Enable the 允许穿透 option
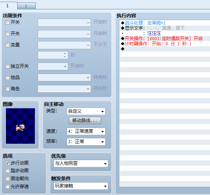 click(7, 186)
